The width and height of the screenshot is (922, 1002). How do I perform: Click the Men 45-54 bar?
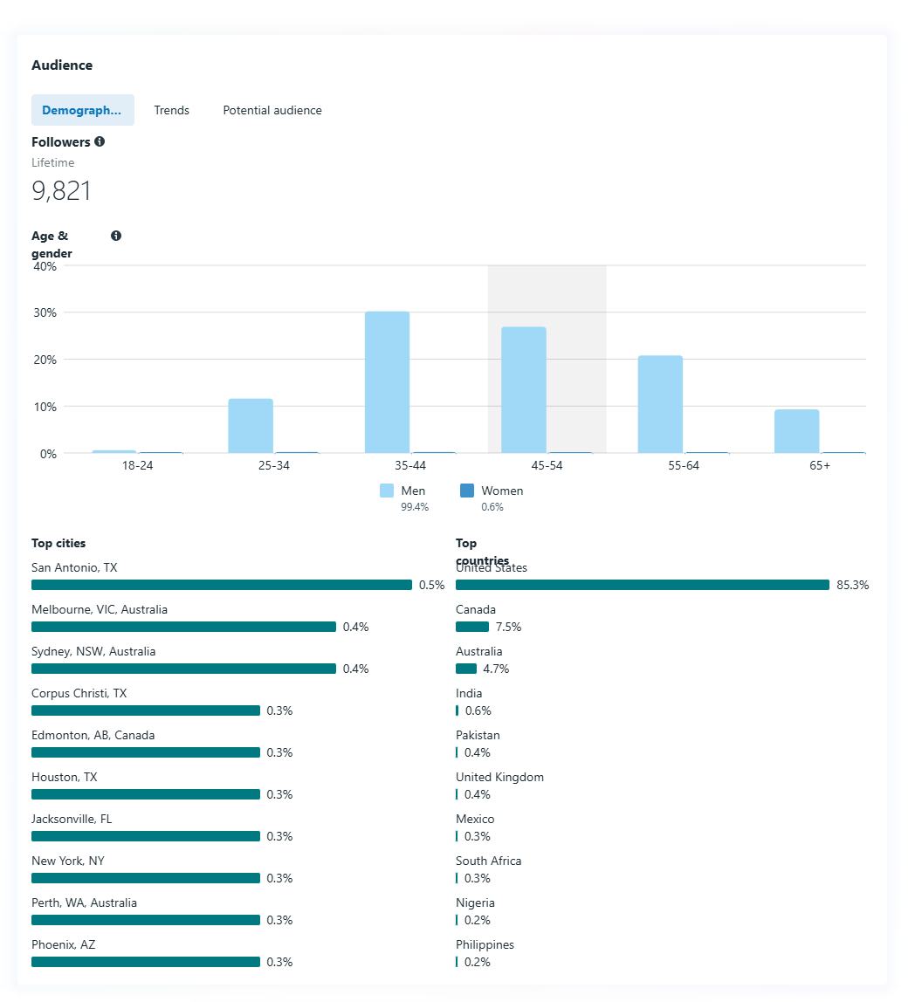(524, 390)
